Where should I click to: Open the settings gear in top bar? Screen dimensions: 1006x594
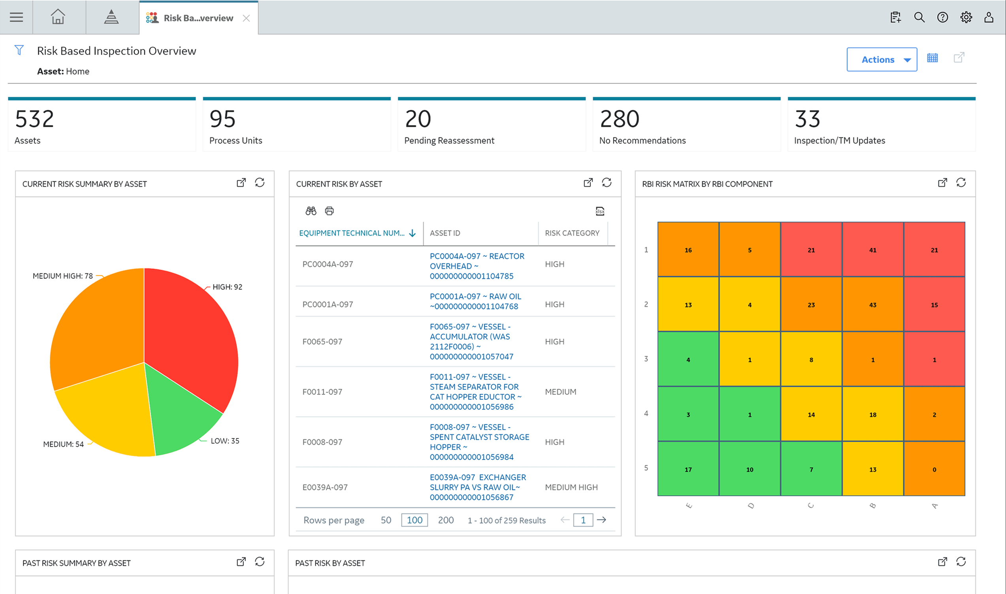966,17
